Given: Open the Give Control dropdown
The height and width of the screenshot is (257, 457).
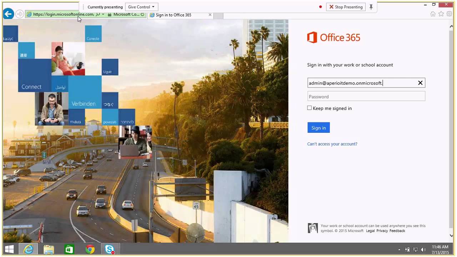Looking at the screenshot, I should click(141, 7).
